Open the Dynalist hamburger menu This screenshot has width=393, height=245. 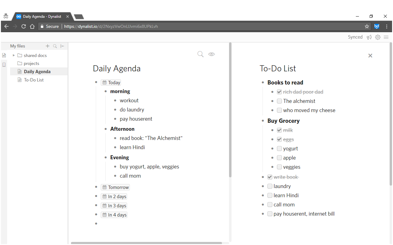tap(386, 37)
